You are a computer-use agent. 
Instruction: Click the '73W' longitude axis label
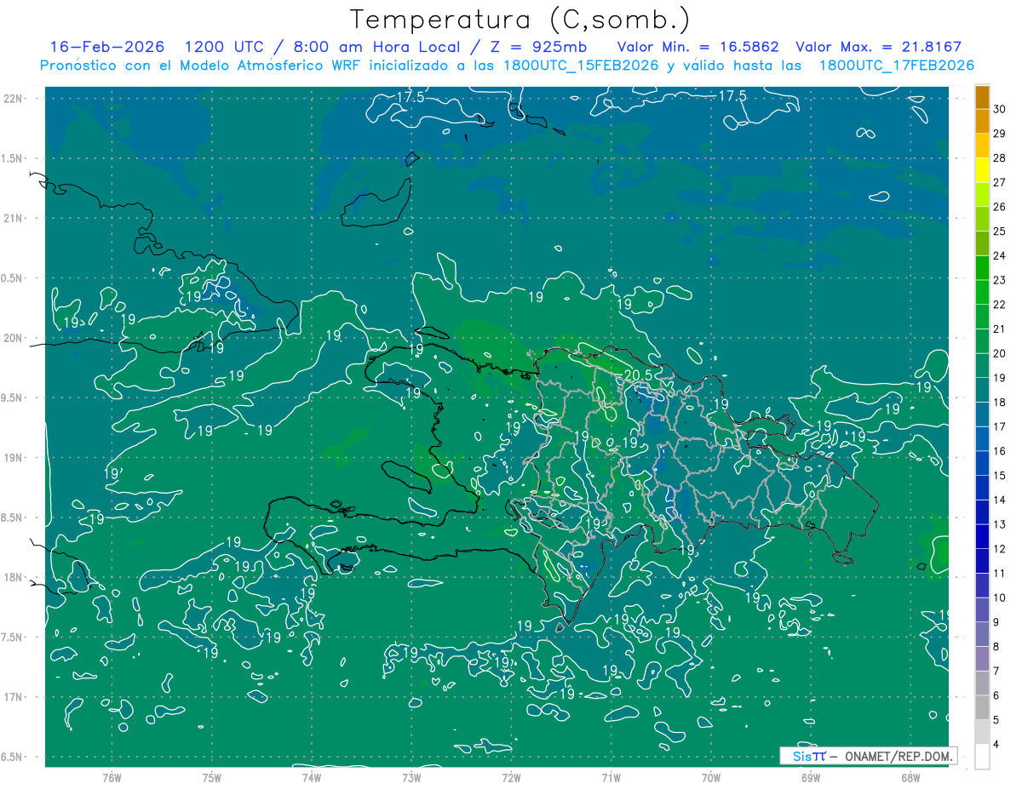click(411, 777)
